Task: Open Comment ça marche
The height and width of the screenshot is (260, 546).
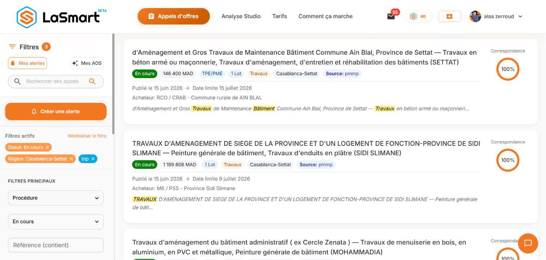Action: pos(325,16)
